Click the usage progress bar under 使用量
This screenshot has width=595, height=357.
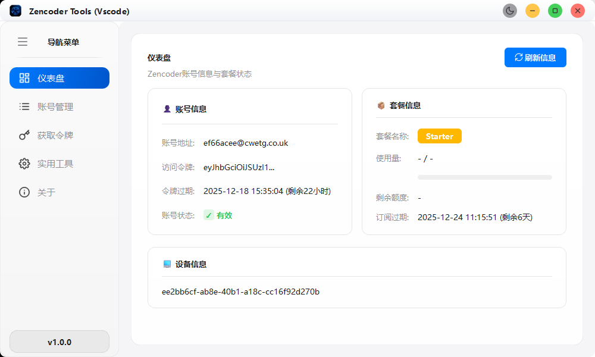pyautogui.click(x=484, y=177)
